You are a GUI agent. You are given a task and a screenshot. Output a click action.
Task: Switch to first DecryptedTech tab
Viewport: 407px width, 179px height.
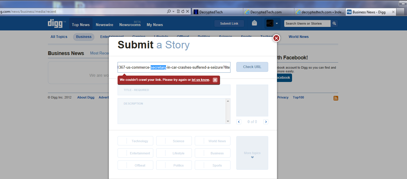pyautogui.click(x=217, y=12)
